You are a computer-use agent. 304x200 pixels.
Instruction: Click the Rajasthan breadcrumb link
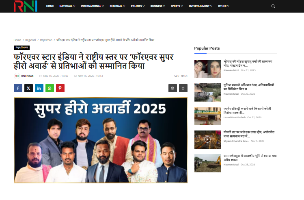pos(46,40)
